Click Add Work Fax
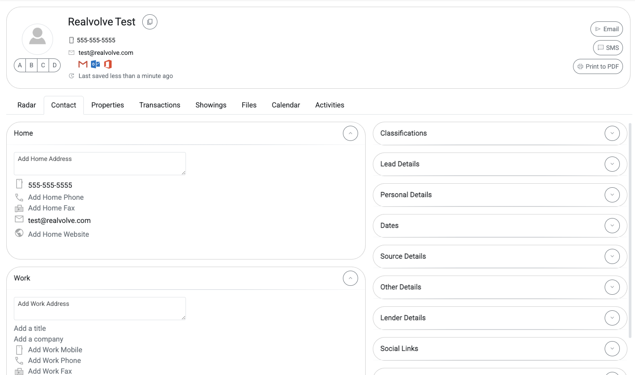635x375 pixels. [x=50, y=371]
